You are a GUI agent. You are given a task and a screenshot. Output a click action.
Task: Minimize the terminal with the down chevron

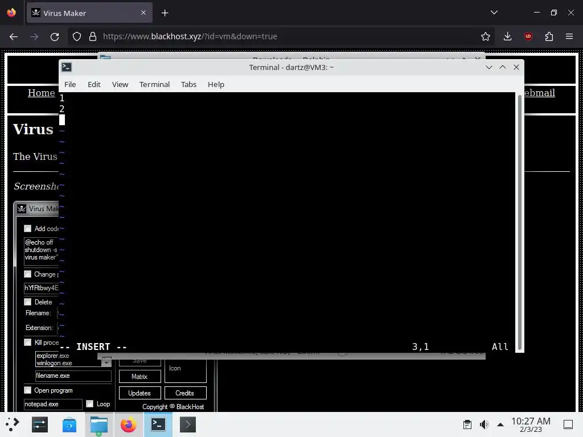[x=489, y=67]
